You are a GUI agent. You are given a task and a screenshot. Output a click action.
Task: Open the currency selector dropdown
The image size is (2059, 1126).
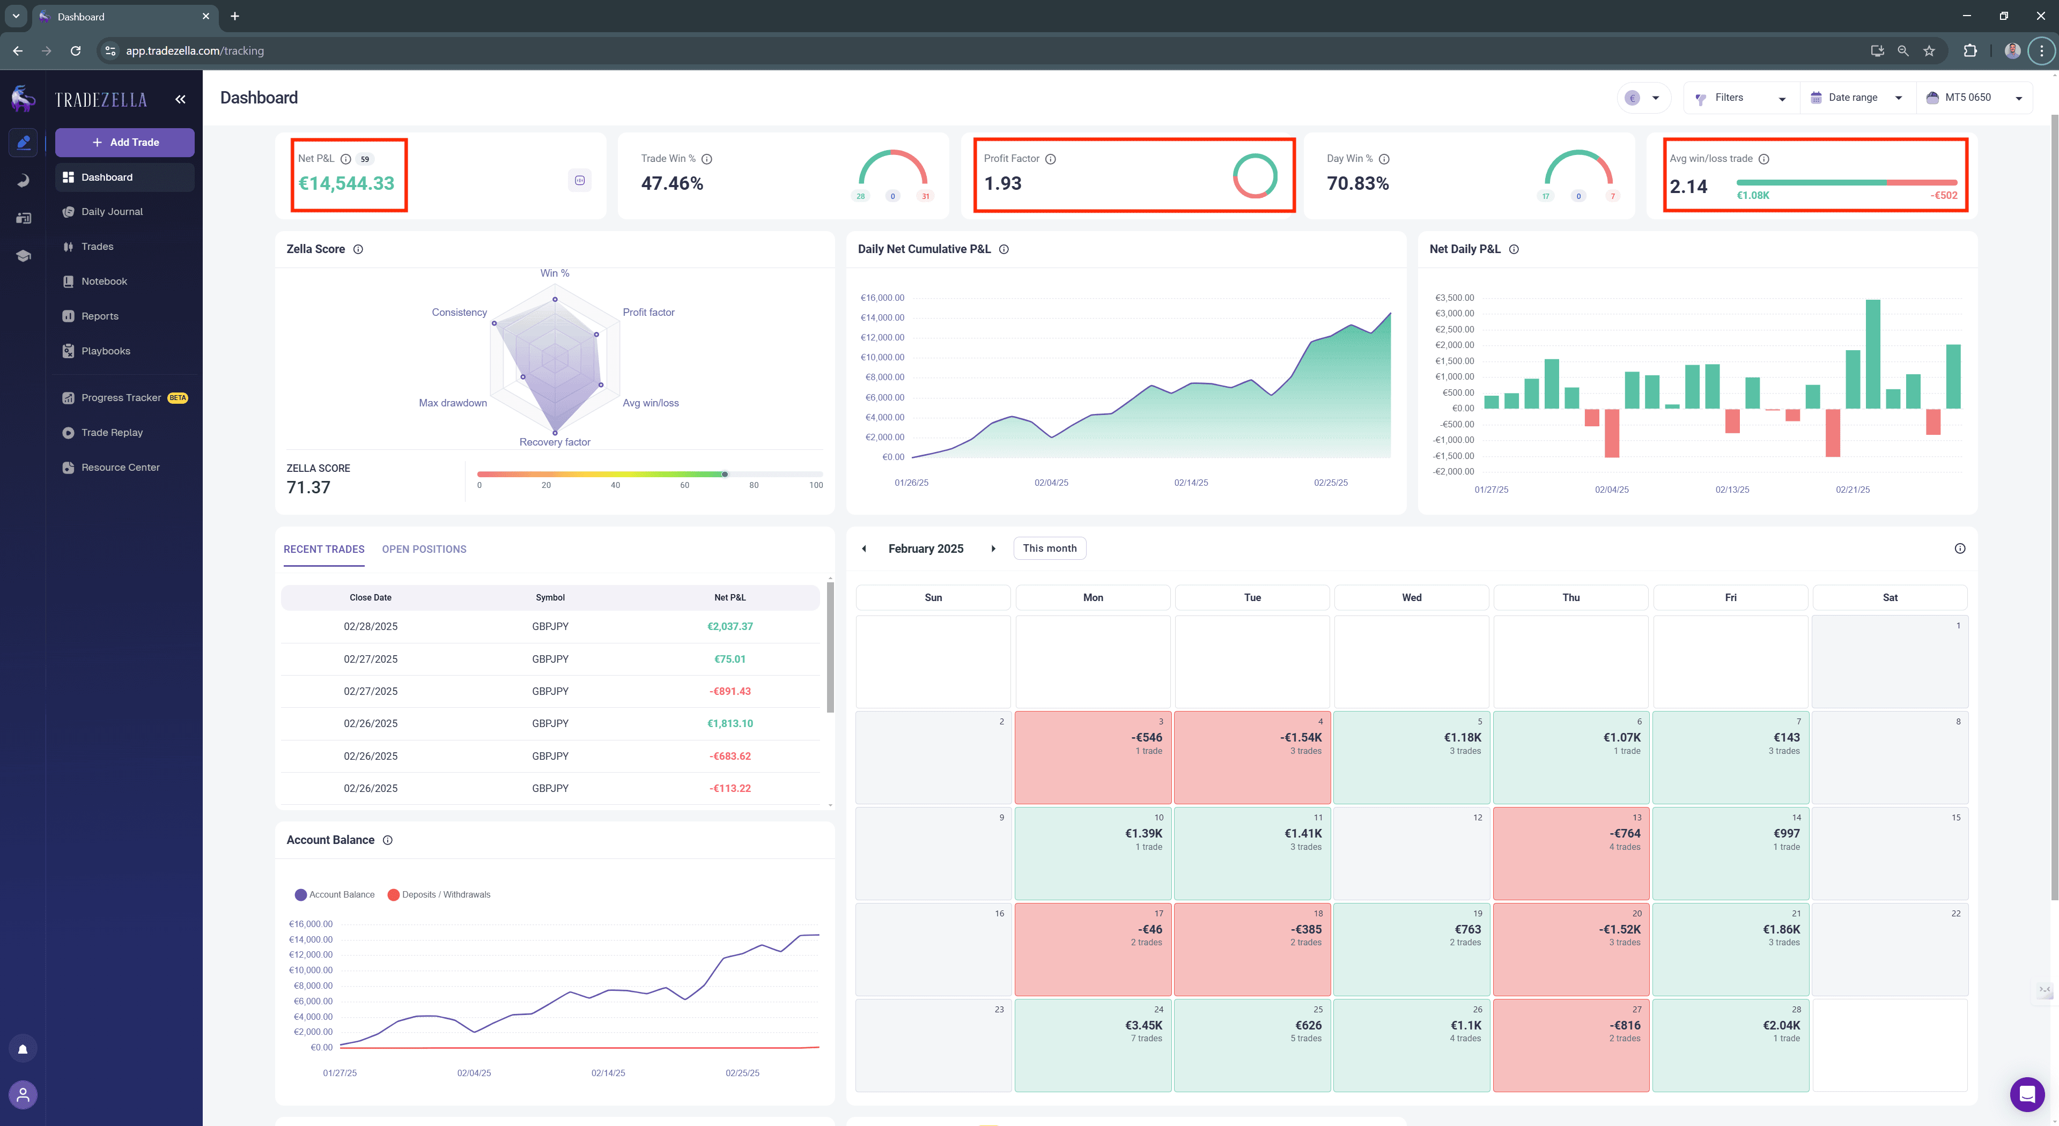point(1643,98)
